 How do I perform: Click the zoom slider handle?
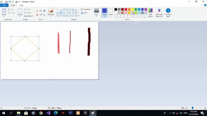193,108
